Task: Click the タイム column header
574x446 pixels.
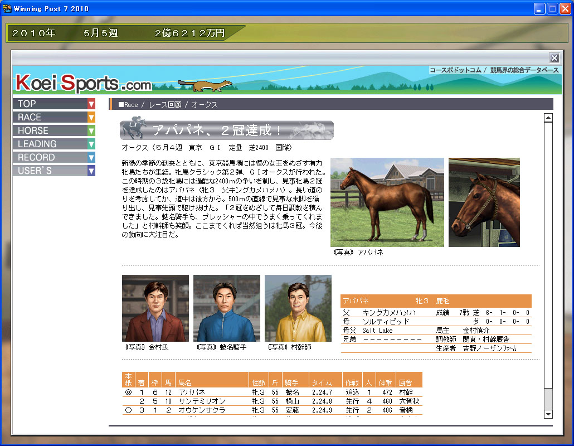Action: coord(325,380)
